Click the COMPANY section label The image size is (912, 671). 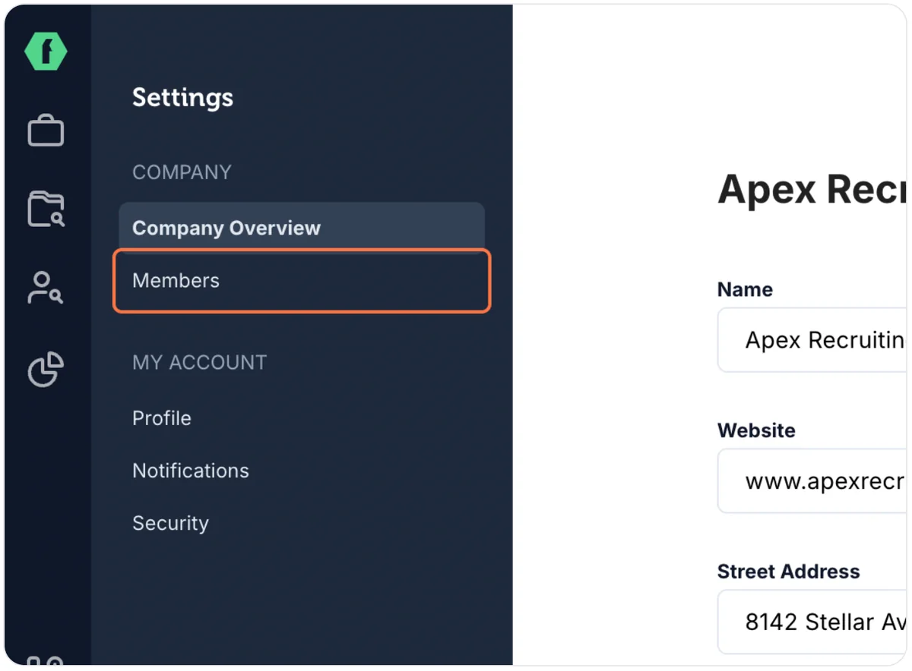tap(182, 172)
